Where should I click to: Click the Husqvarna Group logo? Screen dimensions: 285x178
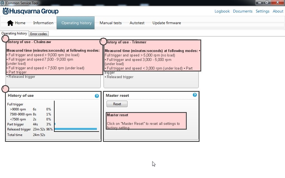coord(31,11)
